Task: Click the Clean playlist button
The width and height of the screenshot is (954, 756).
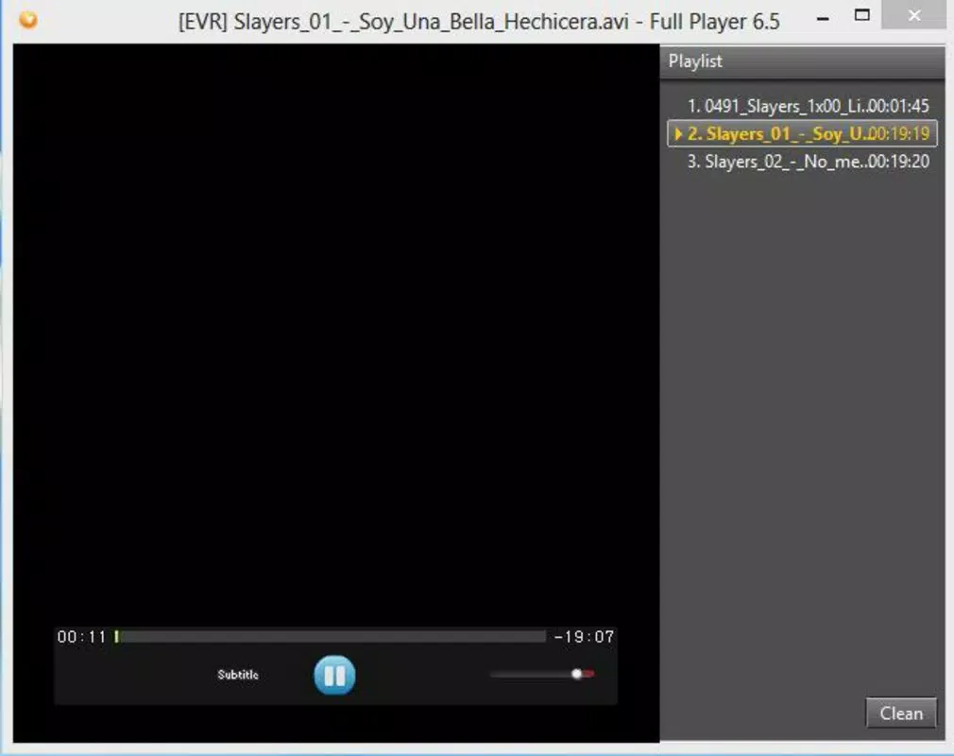Action: [901, 713]
